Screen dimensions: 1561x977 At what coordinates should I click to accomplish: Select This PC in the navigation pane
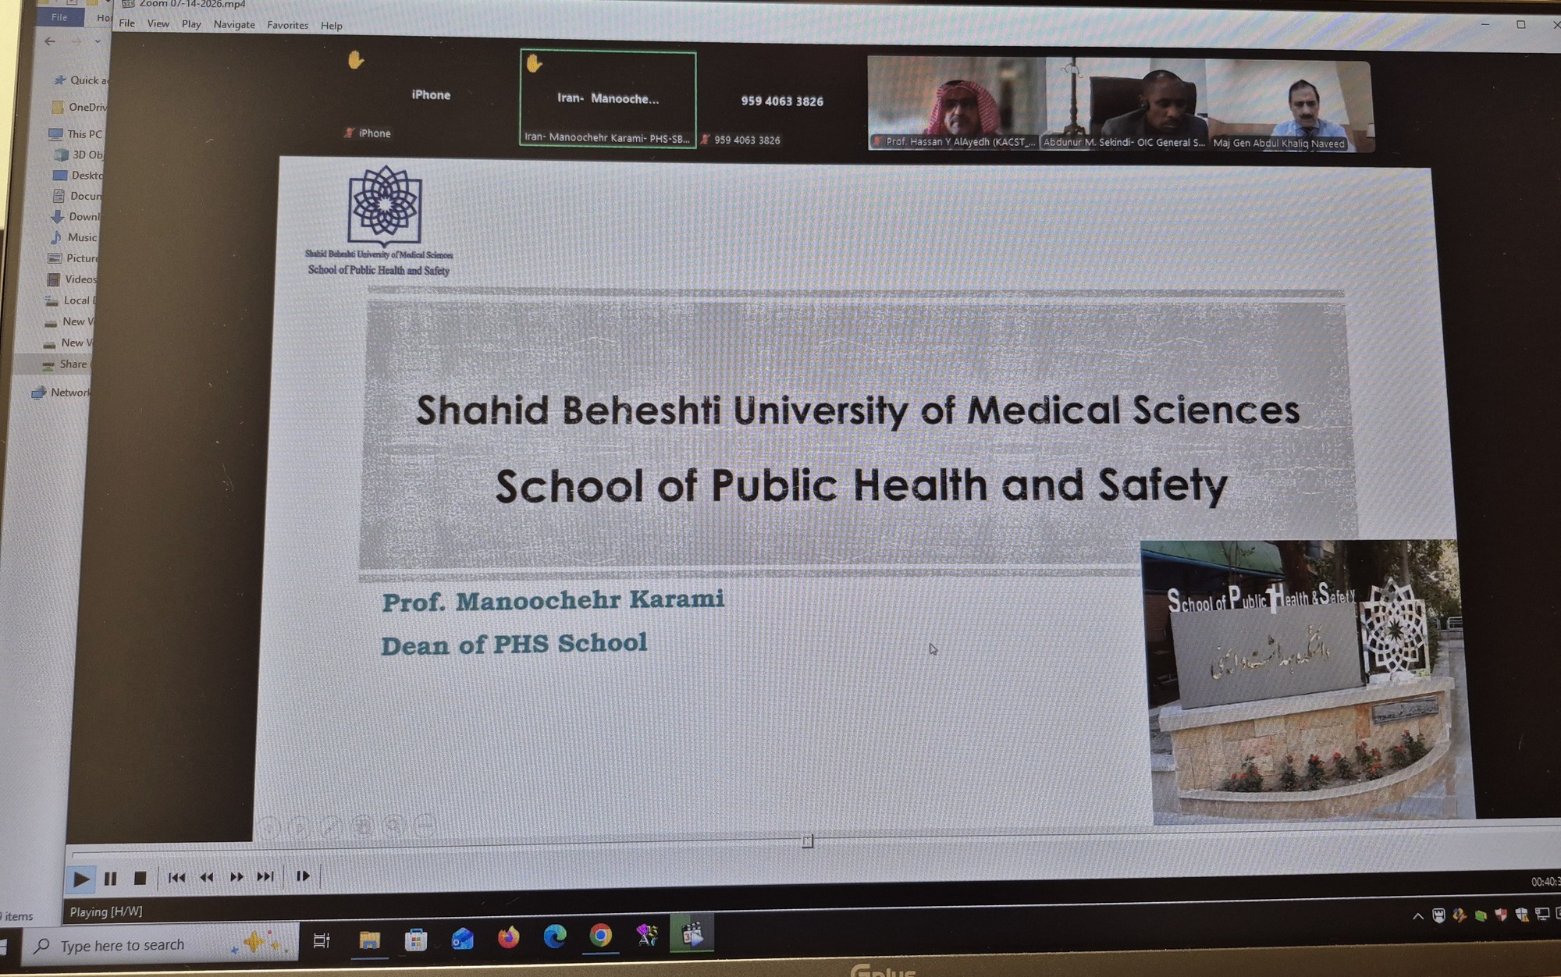(76, 134)
